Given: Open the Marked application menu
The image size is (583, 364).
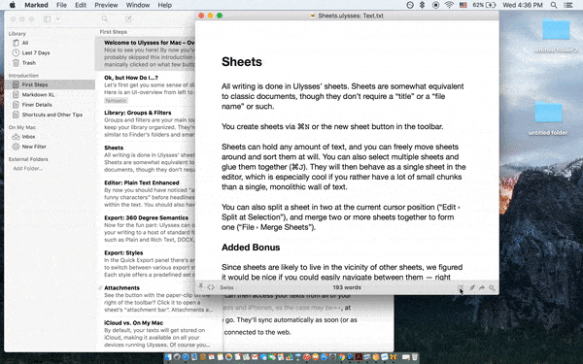Looking at the screenshot, I should click(x=36, y=5).
